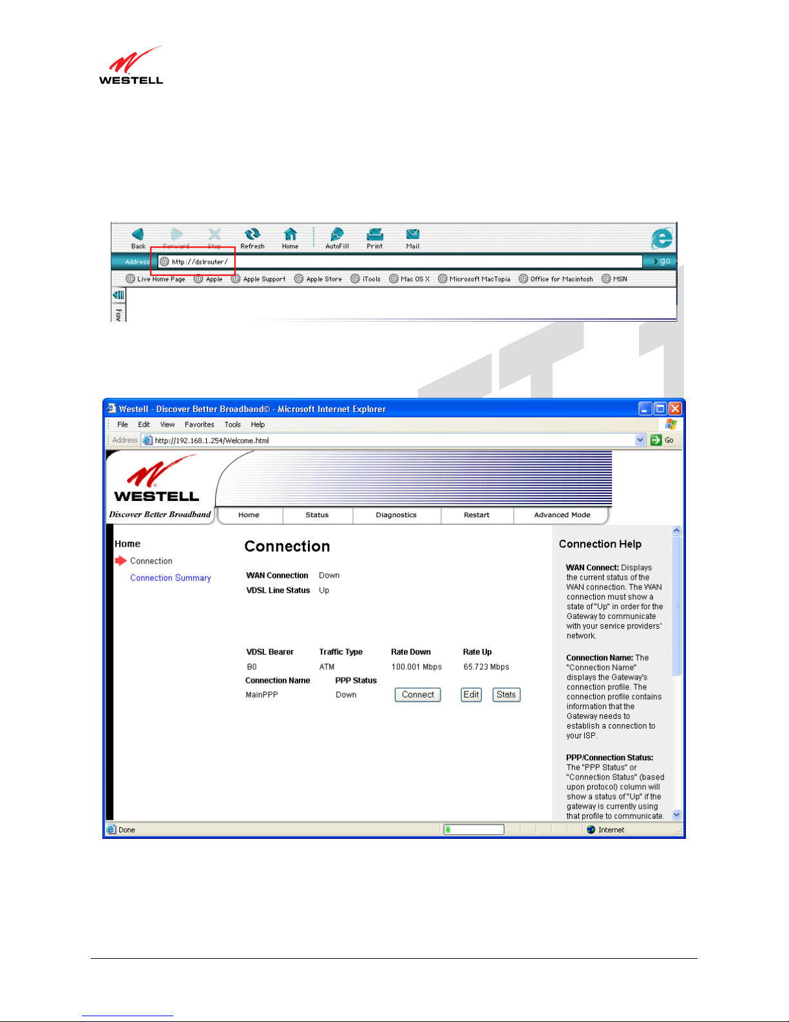The image size is (789, 1022).
Task: Click the Windows flag logo in IE menu bar
Action: click(x=671, y=424)
